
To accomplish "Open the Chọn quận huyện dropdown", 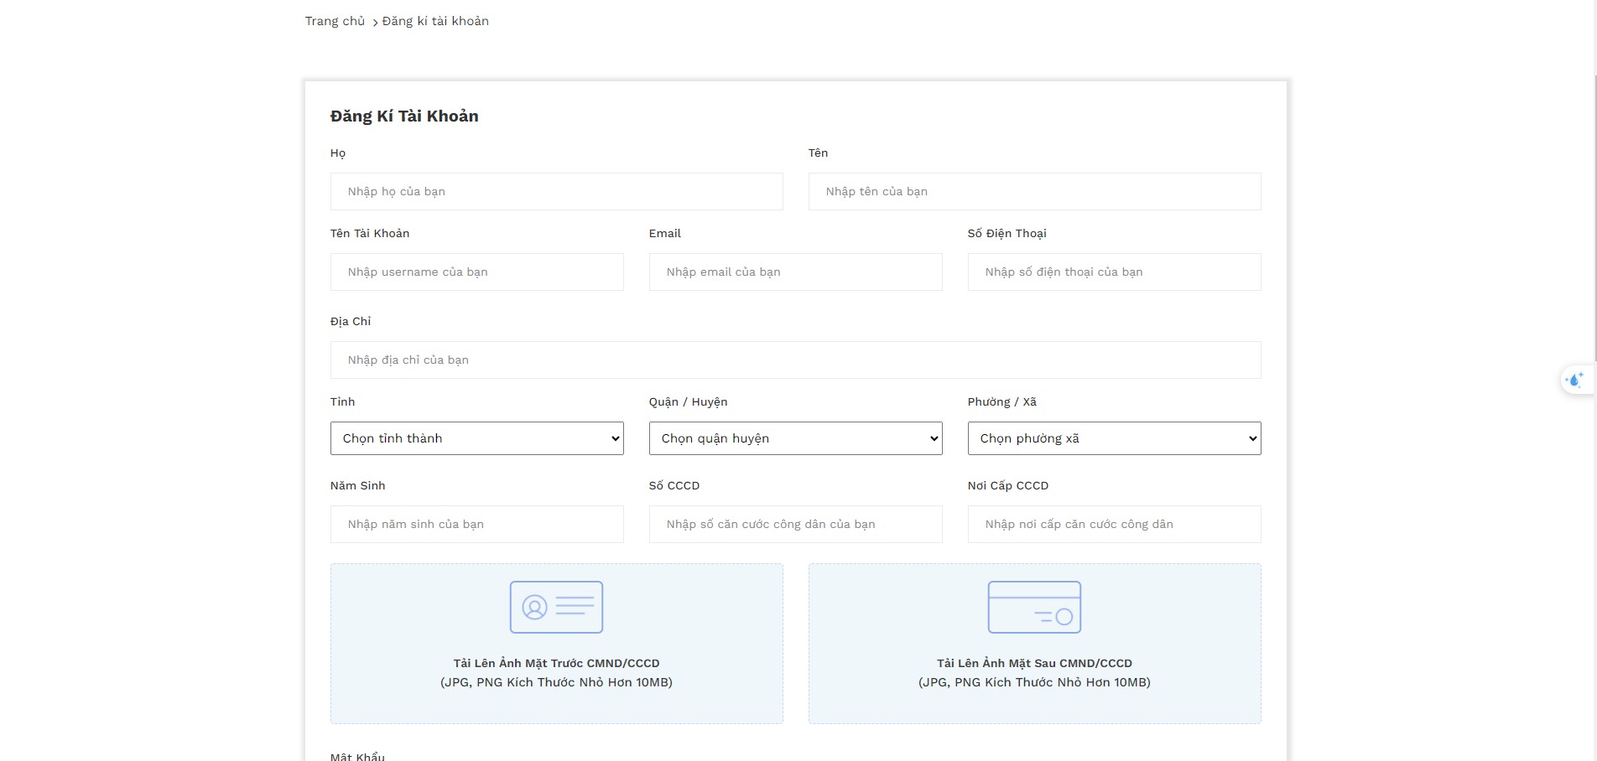I will coord(795,438).
